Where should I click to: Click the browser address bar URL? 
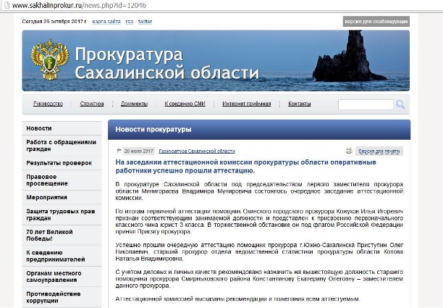click(x=79, y=5)
